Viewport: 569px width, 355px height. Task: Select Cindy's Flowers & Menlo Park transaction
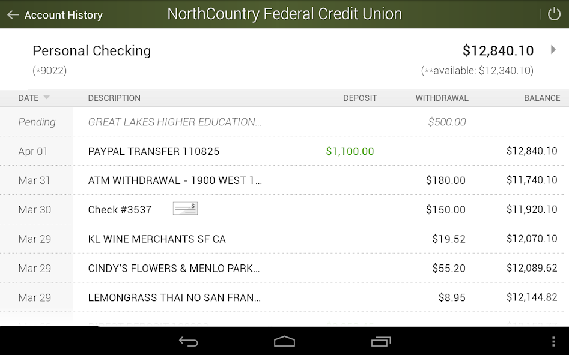[285, 269]
